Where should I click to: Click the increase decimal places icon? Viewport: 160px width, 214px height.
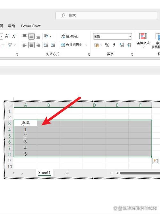(x=122, y=45)
